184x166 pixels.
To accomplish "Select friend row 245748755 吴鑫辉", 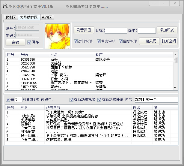I will [89, 87].
